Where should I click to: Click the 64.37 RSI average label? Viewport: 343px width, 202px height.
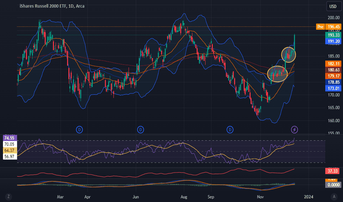pyautogui.click(x=10, y=151)
